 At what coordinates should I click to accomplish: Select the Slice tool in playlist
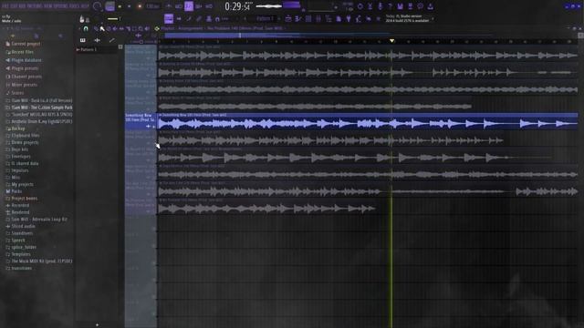pyautogui.click(x=128, y=28)
